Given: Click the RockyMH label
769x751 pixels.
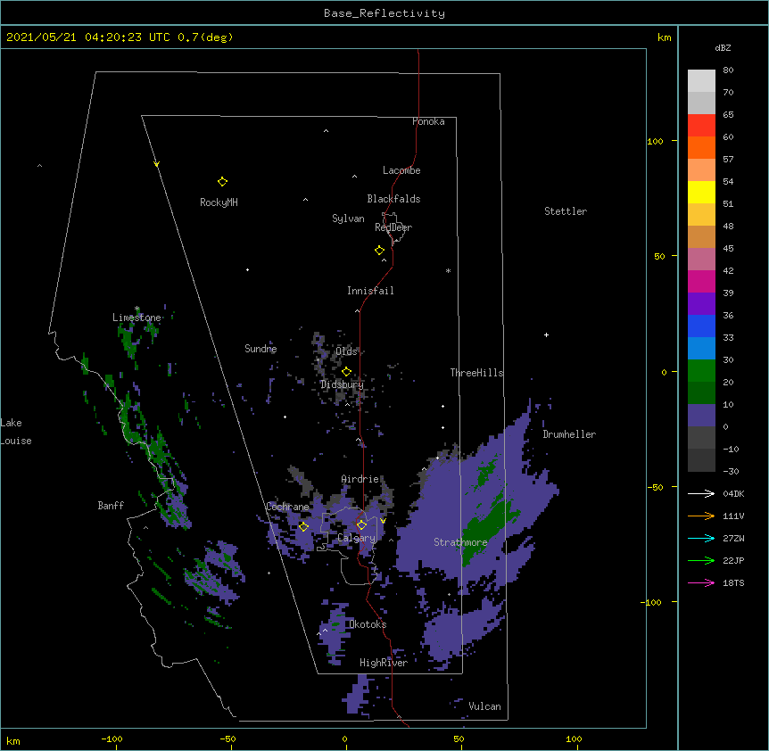Looking at the screenshot, I should point(219,202).
